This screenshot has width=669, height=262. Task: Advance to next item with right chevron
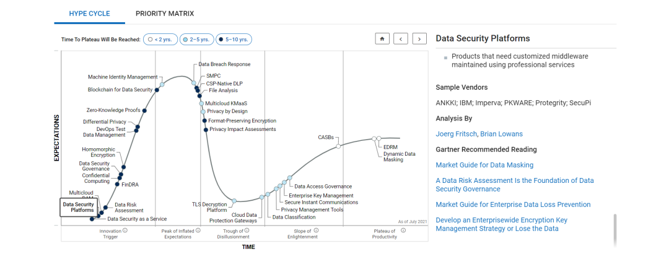419,39
